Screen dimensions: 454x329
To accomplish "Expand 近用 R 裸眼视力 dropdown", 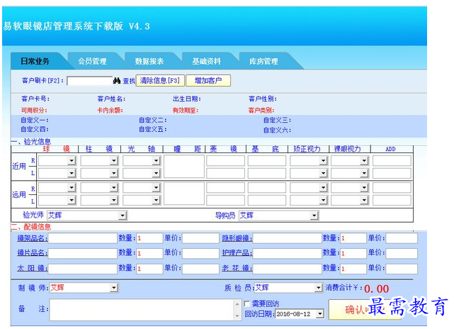I will tap(364, 160).
